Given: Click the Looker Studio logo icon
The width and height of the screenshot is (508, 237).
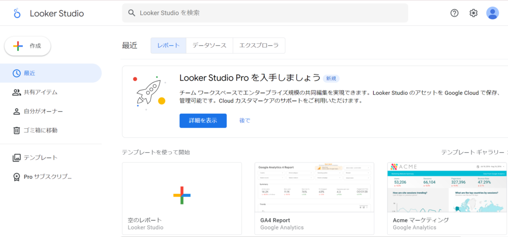Looking at the screenshot, I should pyautogui.click(x=17, y=13).
